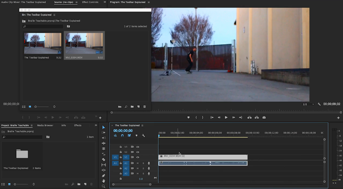Select the Hand tool
This screenshot has height=189, width=343.
point(104,181)
